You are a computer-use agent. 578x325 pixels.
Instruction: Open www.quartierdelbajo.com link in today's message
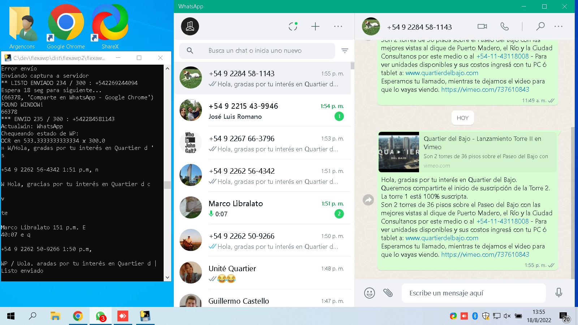point(442,238)
